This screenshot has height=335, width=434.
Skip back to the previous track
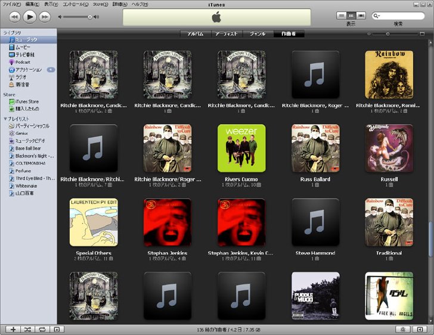(x=15, y=17)
